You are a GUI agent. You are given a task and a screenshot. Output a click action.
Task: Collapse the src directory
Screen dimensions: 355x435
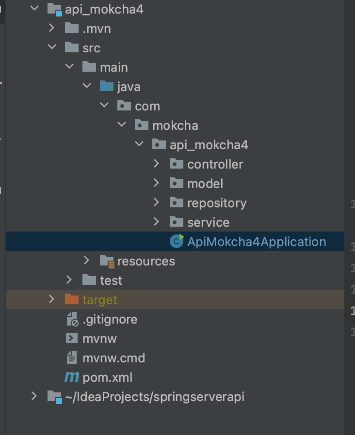(51, 47)
